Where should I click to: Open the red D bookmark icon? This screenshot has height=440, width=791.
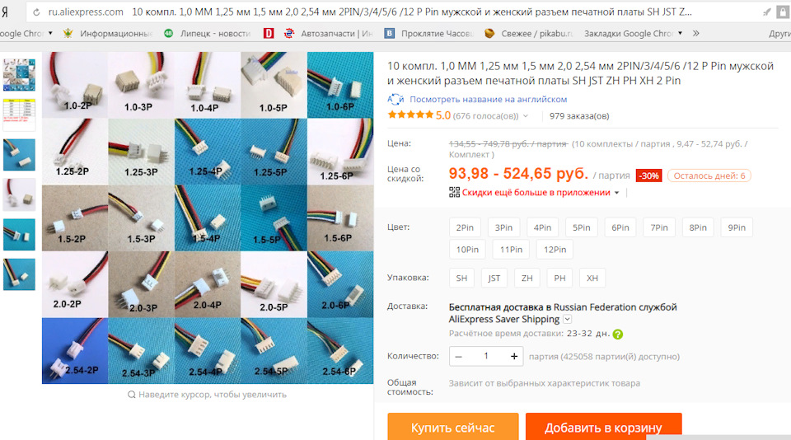coord(269,33)
